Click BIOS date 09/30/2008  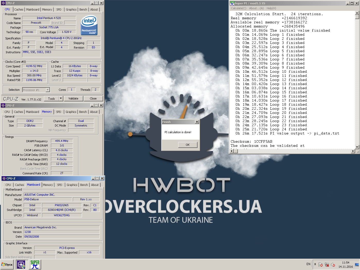coord(61,237)
